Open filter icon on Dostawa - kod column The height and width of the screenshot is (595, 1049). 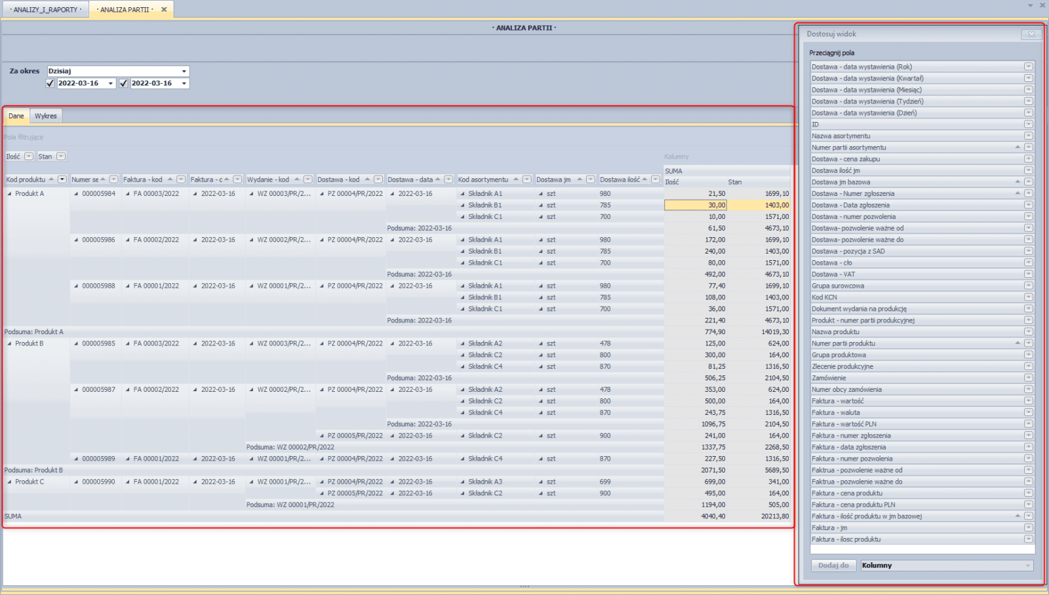pyautogui.click(x=378, y=180)
